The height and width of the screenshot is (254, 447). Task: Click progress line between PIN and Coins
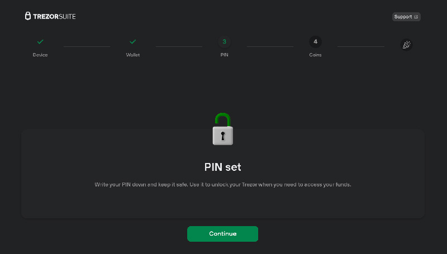[x=270, y=46]
